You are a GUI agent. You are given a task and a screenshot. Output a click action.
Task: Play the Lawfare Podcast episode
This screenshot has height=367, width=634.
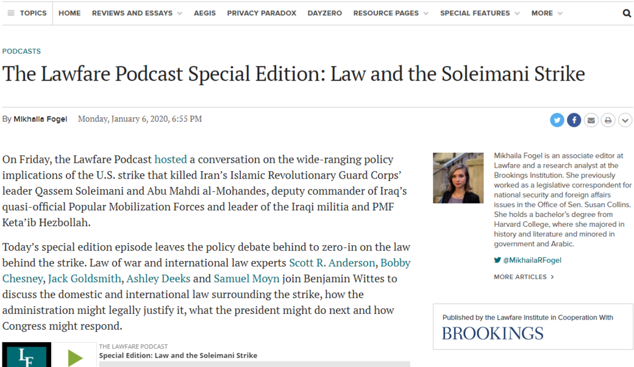(75, 357)
